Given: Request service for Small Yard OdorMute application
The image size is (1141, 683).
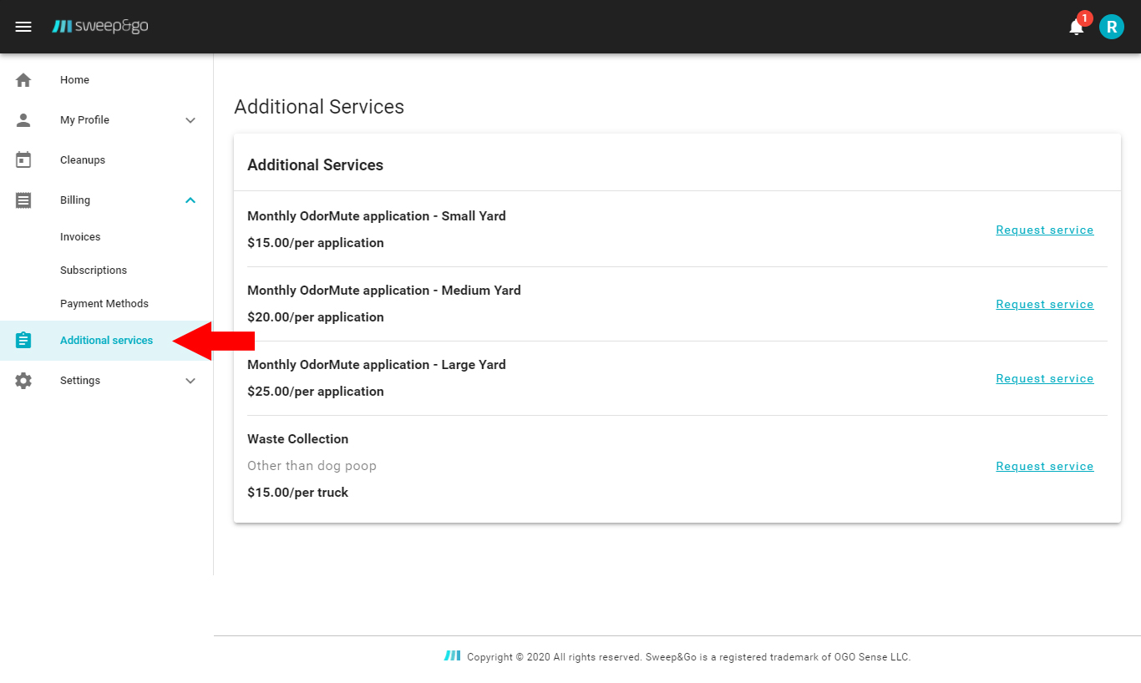Looking at the screenshot, I should [1044, 230].
